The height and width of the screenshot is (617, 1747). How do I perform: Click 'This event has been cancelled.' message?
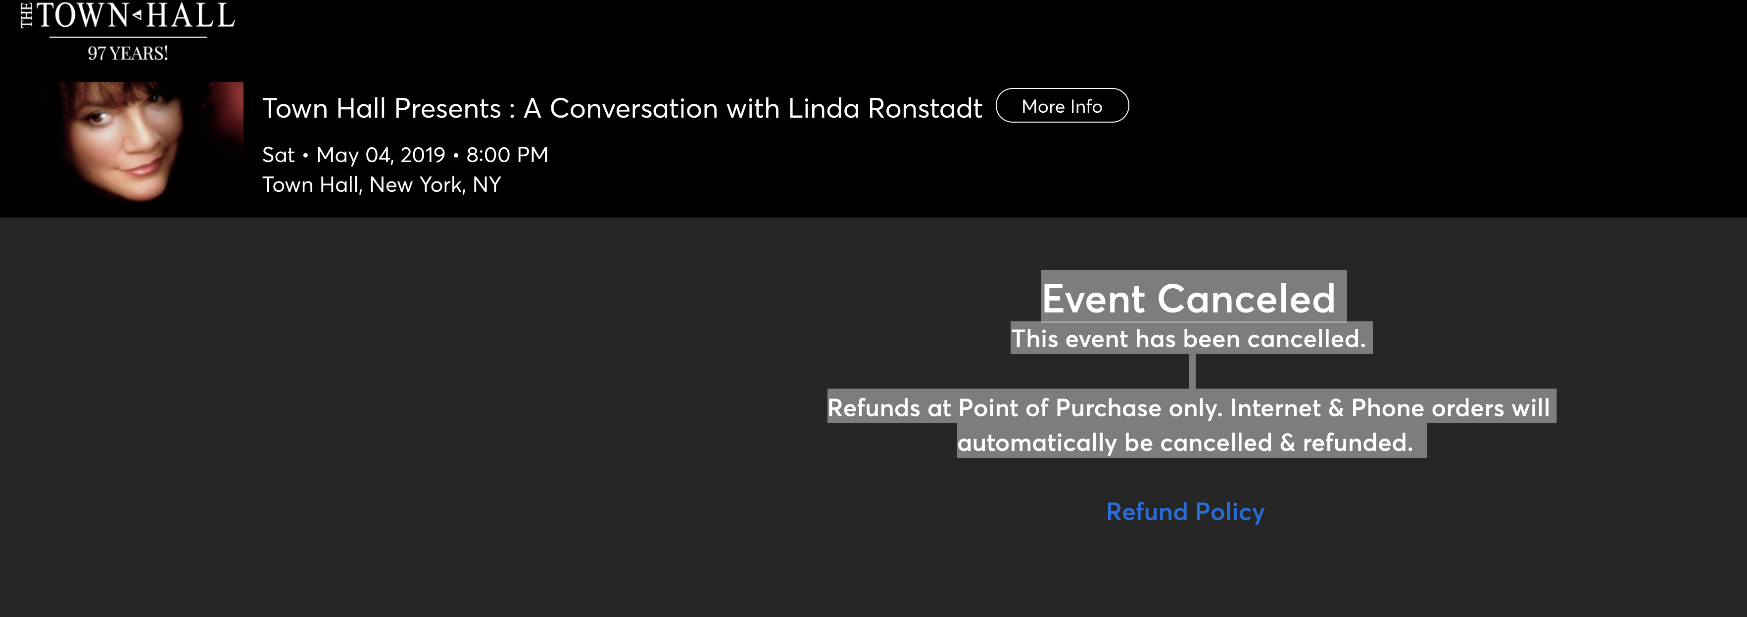pyautogui.click(x=1188, y=339)
